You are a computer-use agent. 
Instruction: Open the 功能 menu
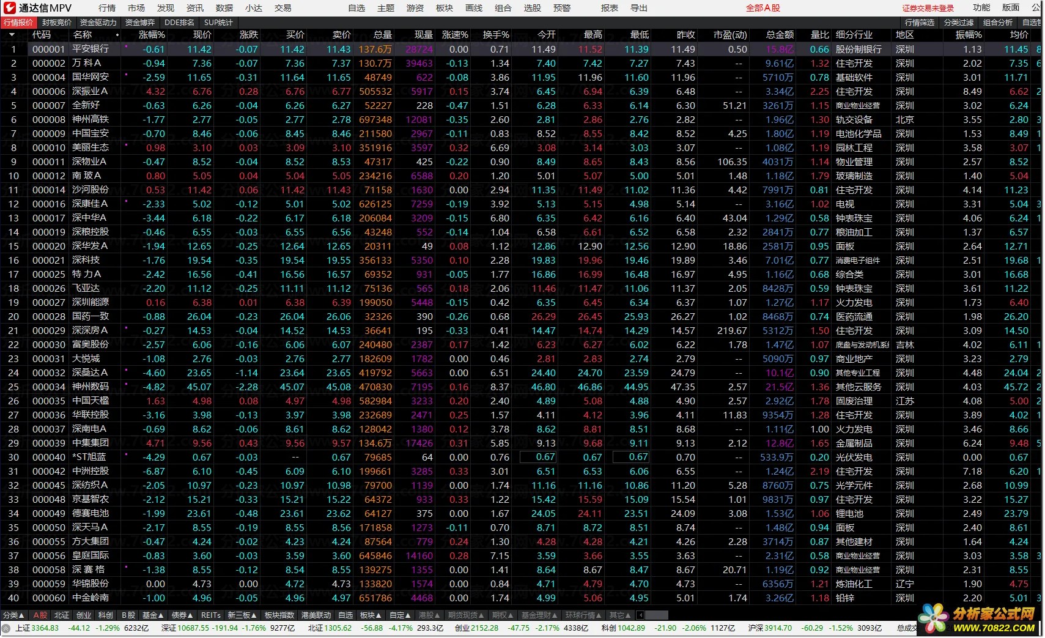pos(981,7)
